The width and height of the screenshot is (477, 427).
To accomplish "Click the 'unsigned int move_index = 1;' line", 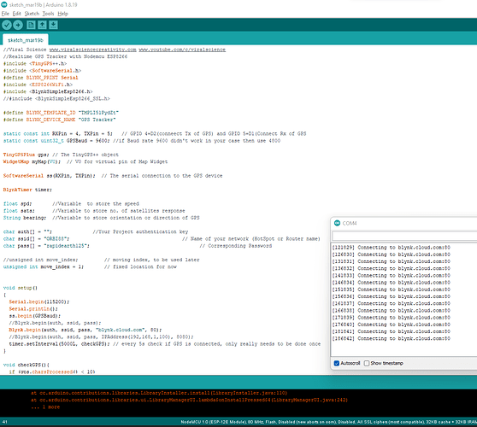I will tap(90, 266).
